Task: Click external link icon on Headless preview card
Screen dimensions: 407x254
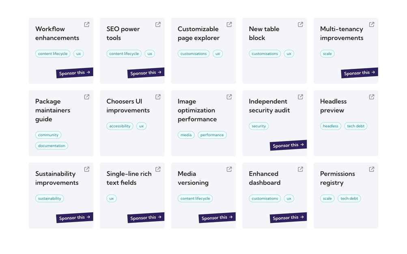Action: coord(372,97)
